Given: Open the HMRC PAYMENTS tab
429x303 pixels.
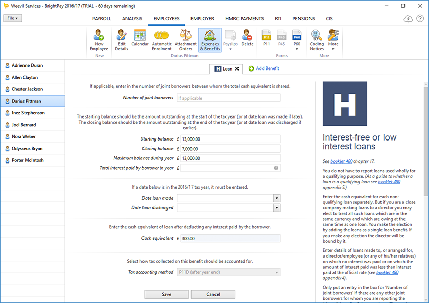Looking at the screenshot, I should point(245,19).
